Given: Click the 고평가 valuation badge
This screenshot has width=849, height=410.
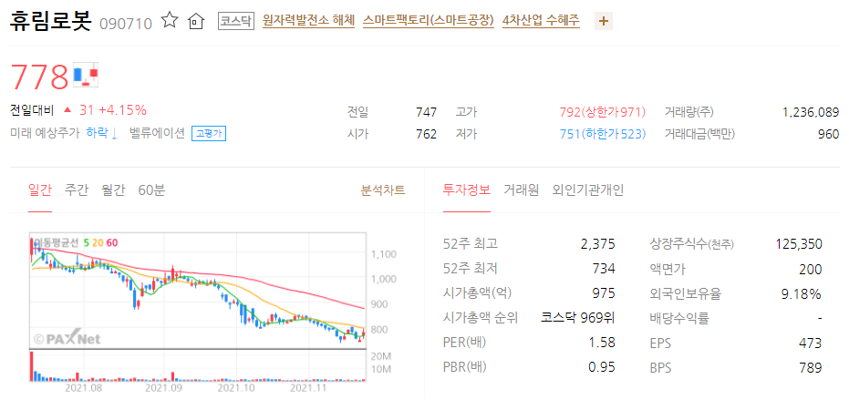Looking at the screenshot, I should pos(209,134).
